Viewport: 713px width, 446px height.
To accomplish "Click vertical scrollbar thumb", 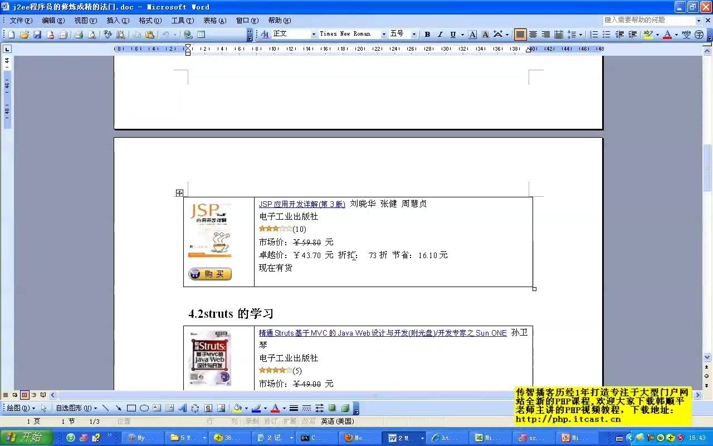I will coord(707,167).
